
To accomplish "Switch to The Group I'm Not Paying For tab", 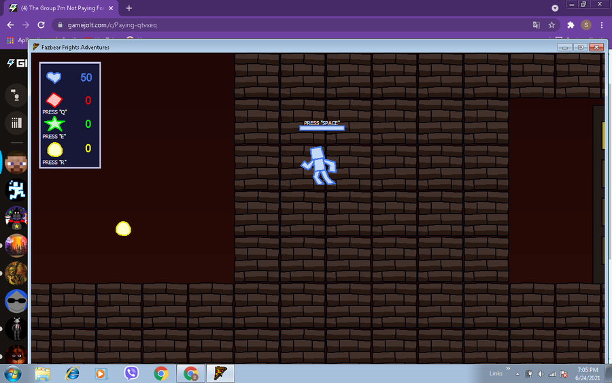I will coord(62,7).
